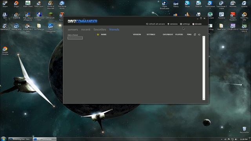Open RaidCall desktop shortcut

tap(199, 4)
